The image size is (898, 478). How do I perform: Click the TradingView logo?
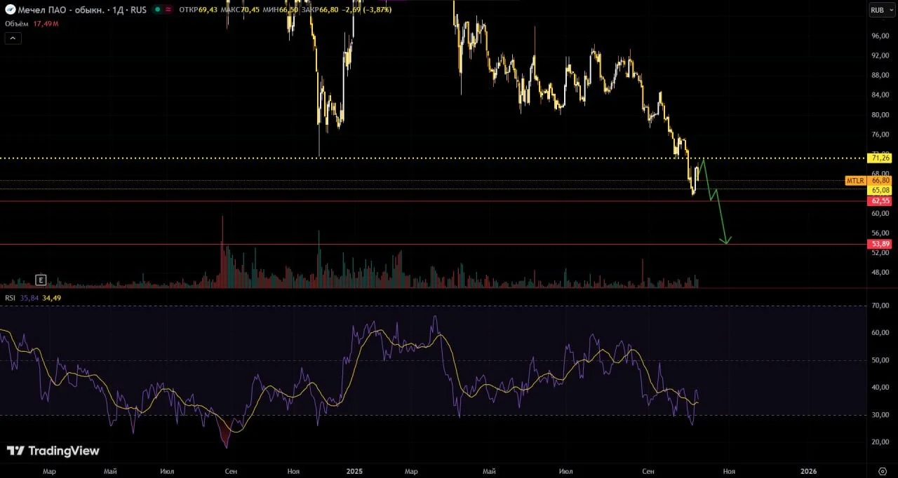(x=53, y=451)
